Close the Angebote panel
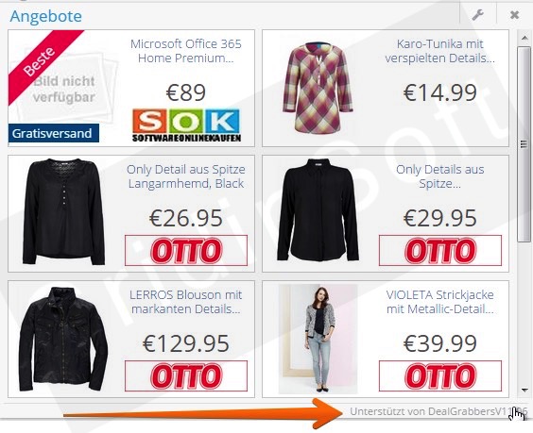The height and width of the screenshot is (433, 533). [515, 15]
